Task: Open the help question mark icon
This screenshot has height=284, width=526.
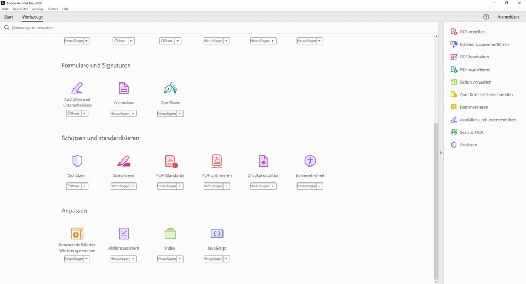Action: 486,17
